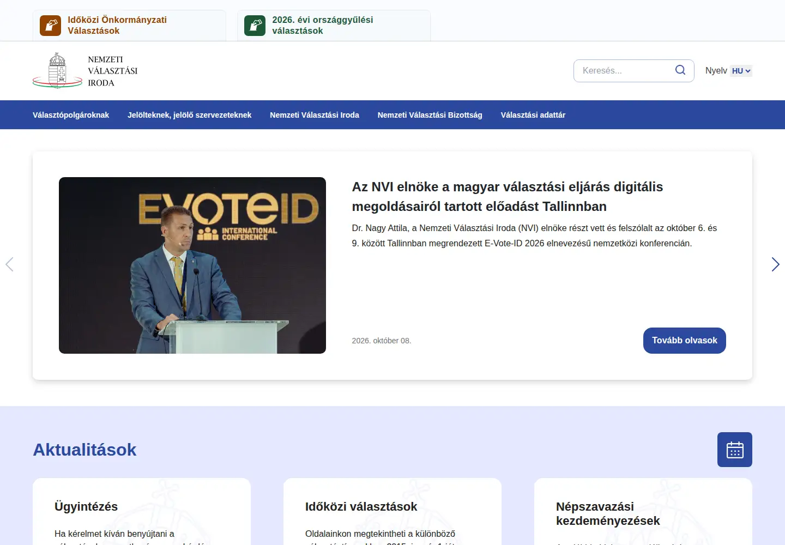
Task: Click the NEMZETI VÁLASZTÁSI IRODA logo text
Action: [x=113, y=71]
